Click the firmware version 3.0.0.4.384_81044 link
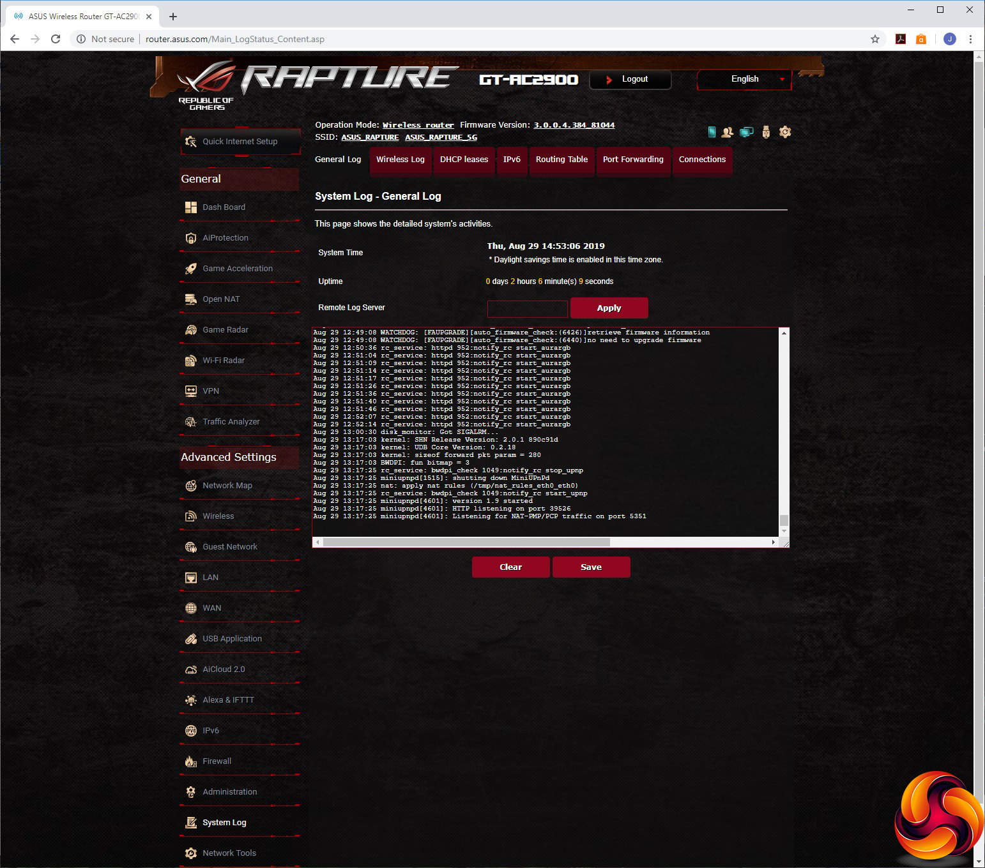 [574, 125]
